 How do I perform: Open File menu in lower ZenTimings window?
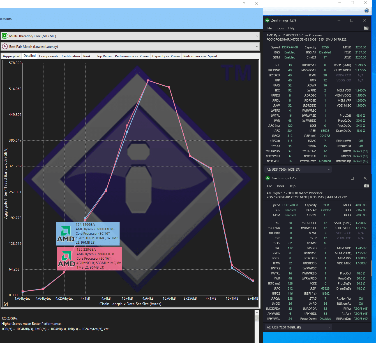click(269, 186)
